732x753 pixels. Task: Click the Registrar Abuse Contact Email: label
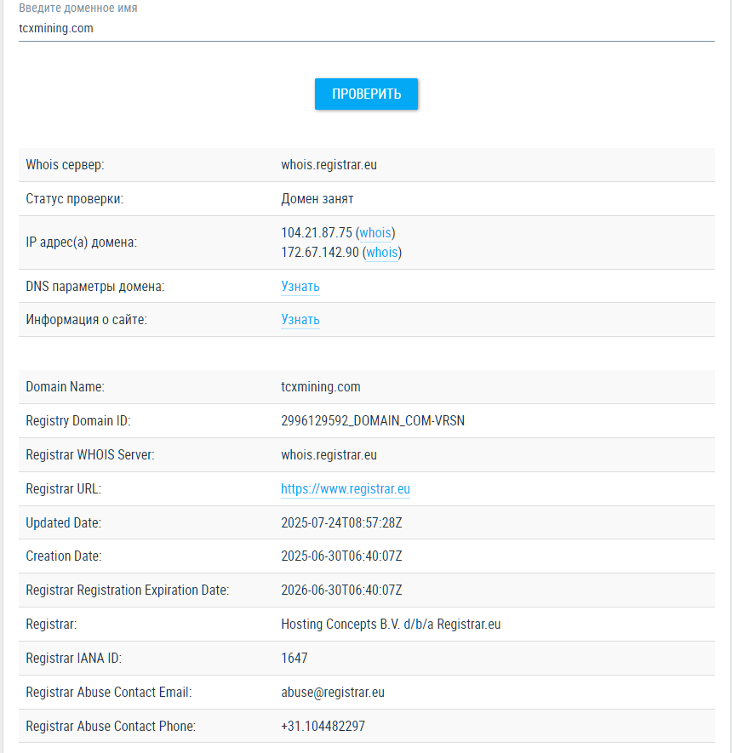(109, 693)
